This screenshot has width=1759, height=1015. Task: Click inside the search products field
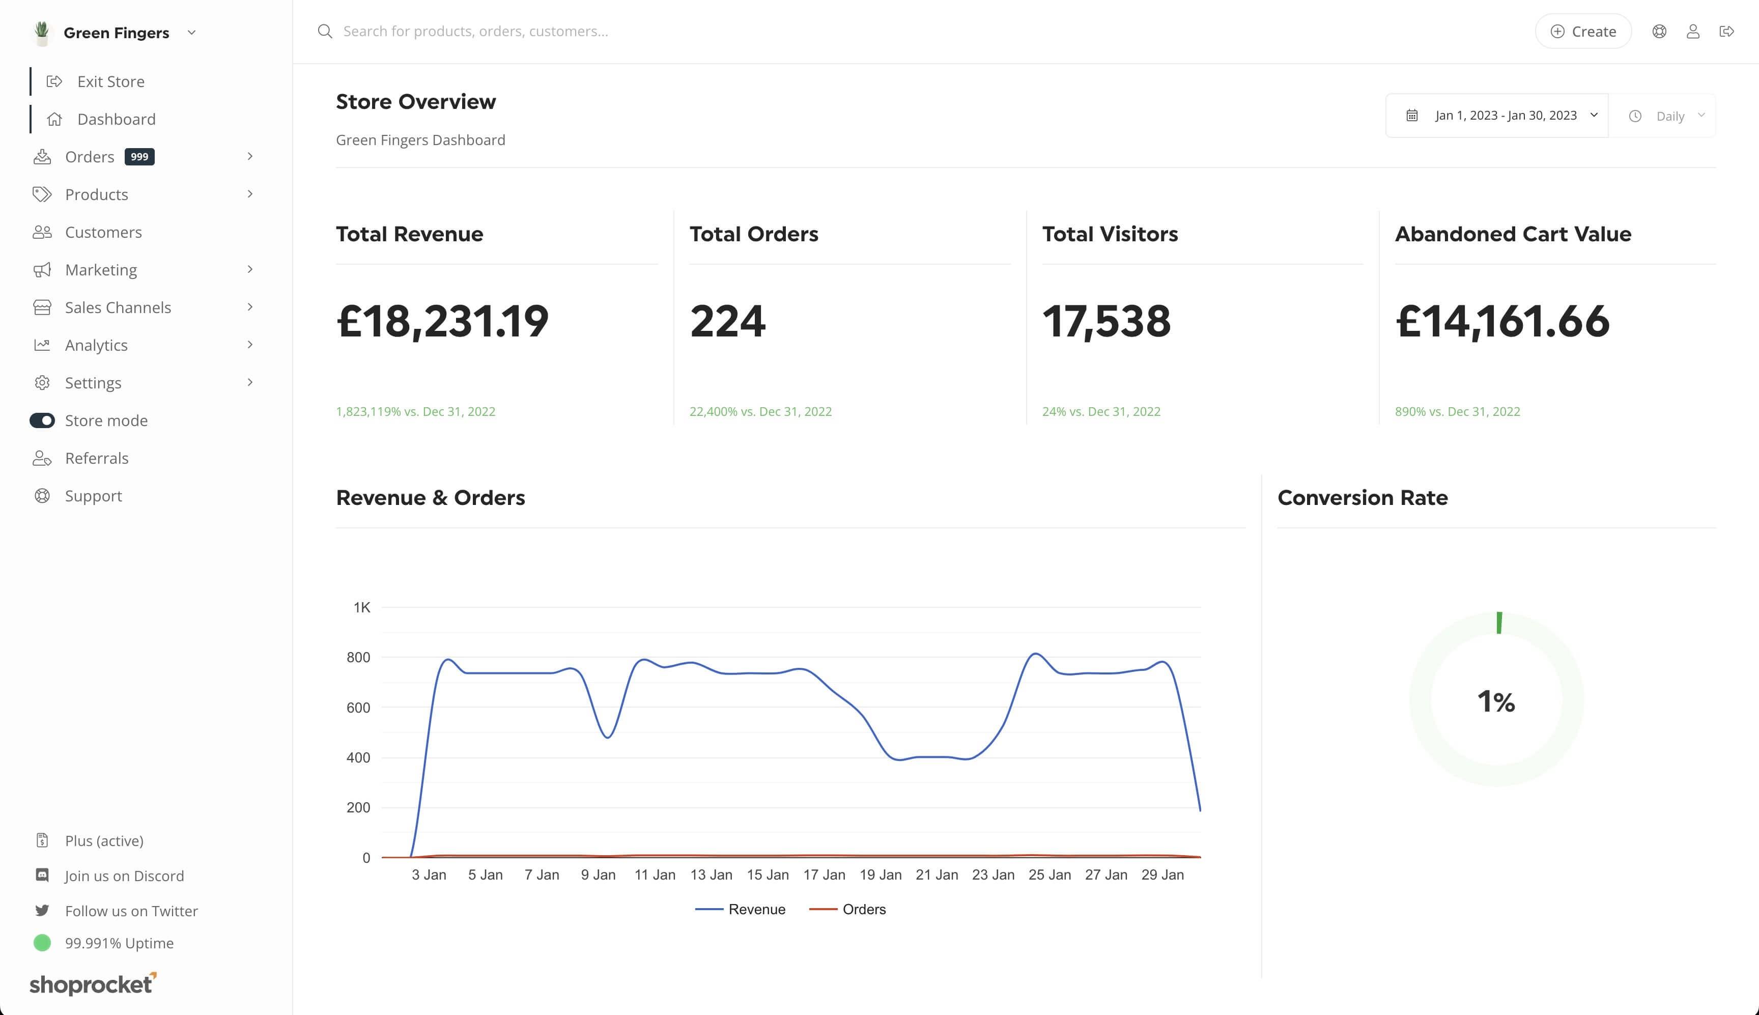point(906,32)
